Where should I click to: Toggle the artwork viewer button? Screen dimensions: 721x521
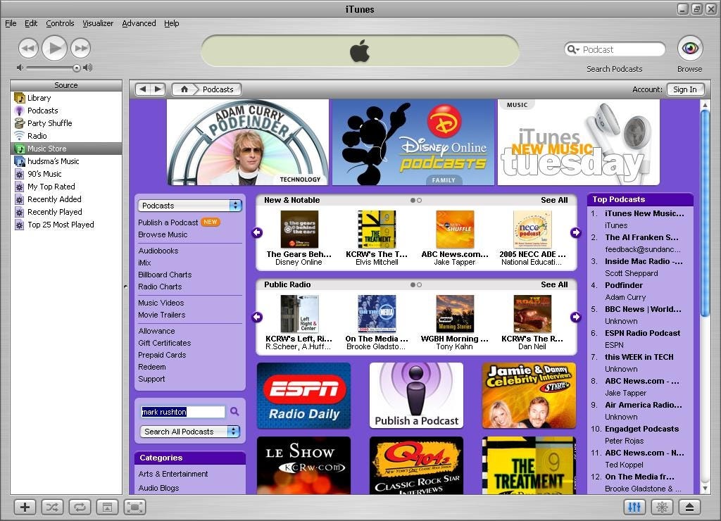(107, 507)
